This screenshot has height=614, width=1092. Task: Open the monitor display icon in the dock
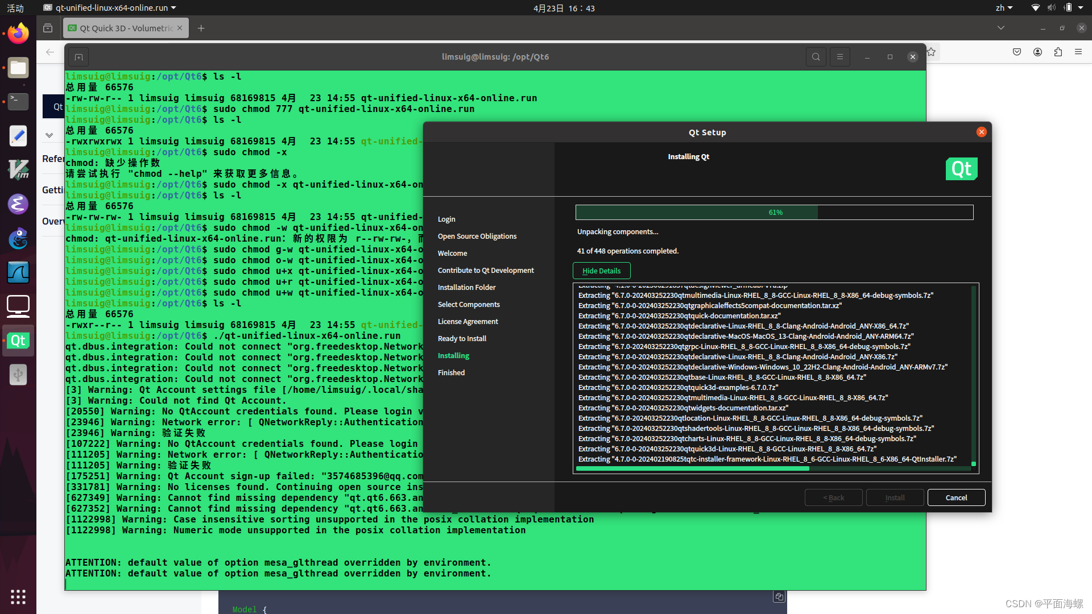(x=18, y=306)
